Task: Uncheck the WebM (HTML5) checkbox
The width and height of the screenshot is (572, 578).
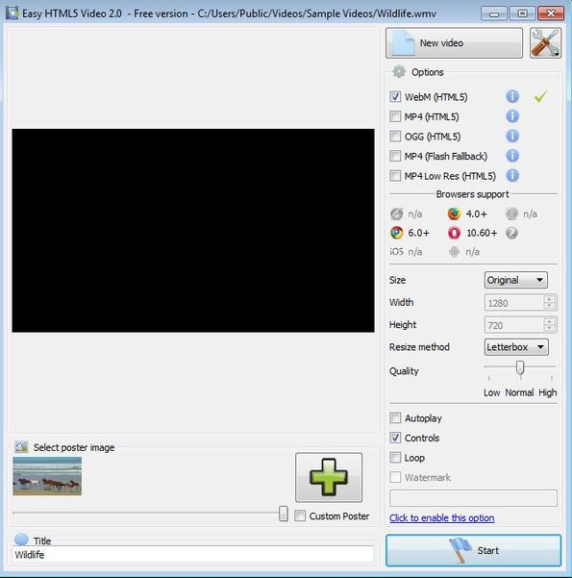Action: click(395, 96)
